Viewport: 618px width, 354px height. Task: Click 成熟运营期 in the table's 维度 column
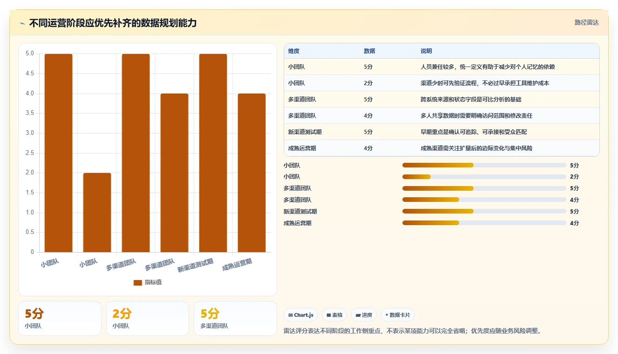(x=302, y=148)
